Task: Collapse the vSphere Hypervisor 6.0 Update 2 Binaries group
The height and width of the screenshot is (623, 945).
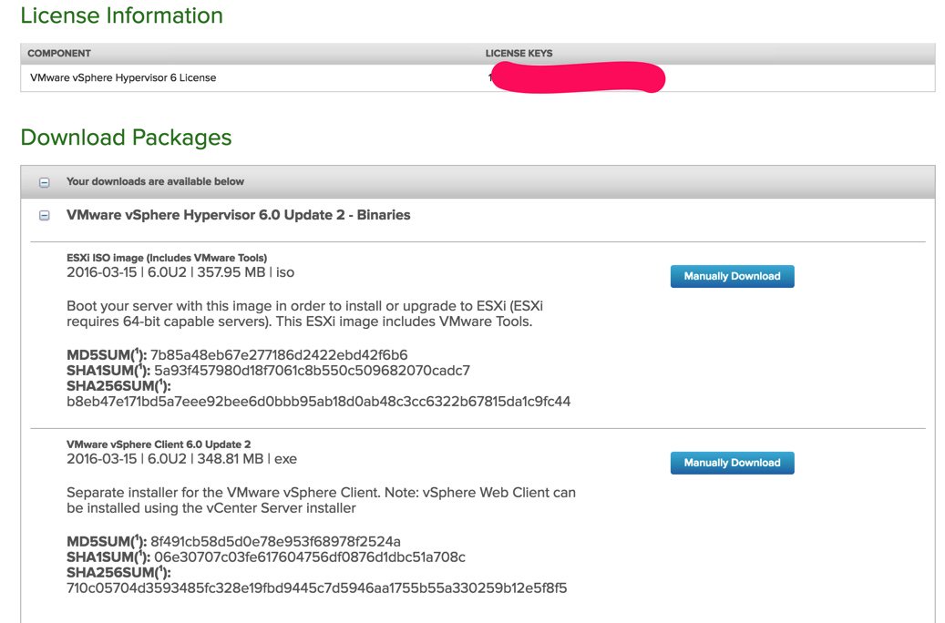Action: click(x=44, y=216)
